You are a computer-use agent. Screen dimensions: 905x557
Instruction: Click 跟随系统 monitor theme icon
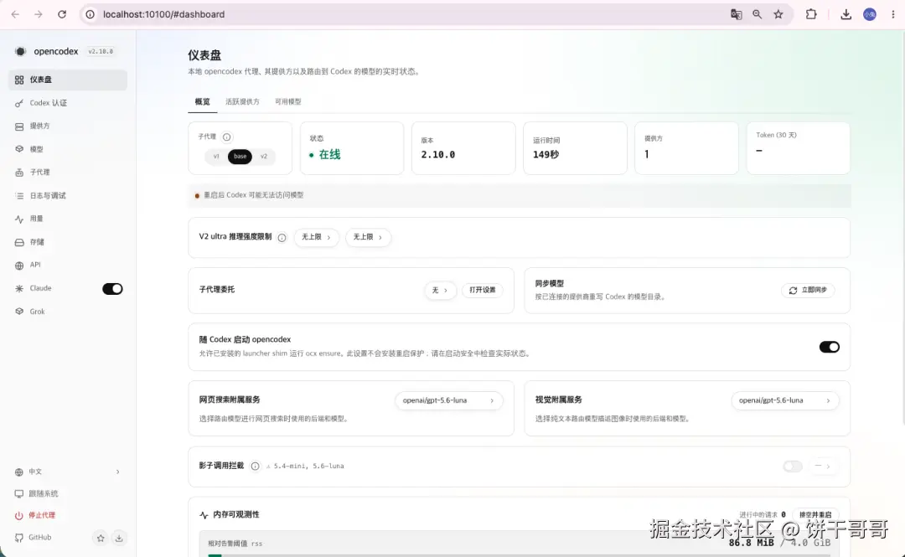(x=19, y=494)
